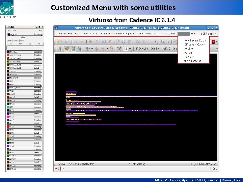
Task: Click the Delete X icon in the toolbar
Action: [110, 41]
